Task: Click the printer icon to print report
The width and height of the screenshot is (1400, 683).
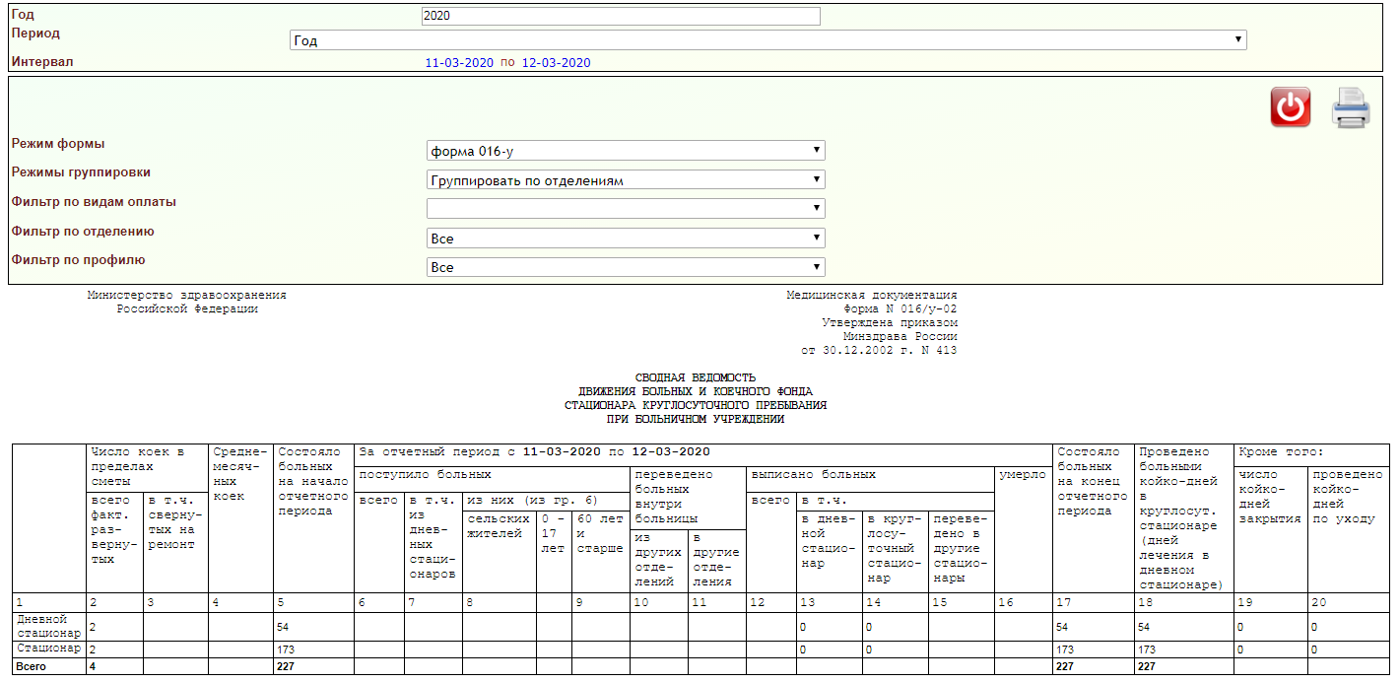Action: [1351, 108]
